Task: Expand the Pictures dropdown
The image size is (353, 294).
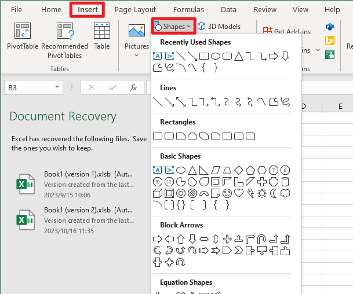Action: [136, 56]
